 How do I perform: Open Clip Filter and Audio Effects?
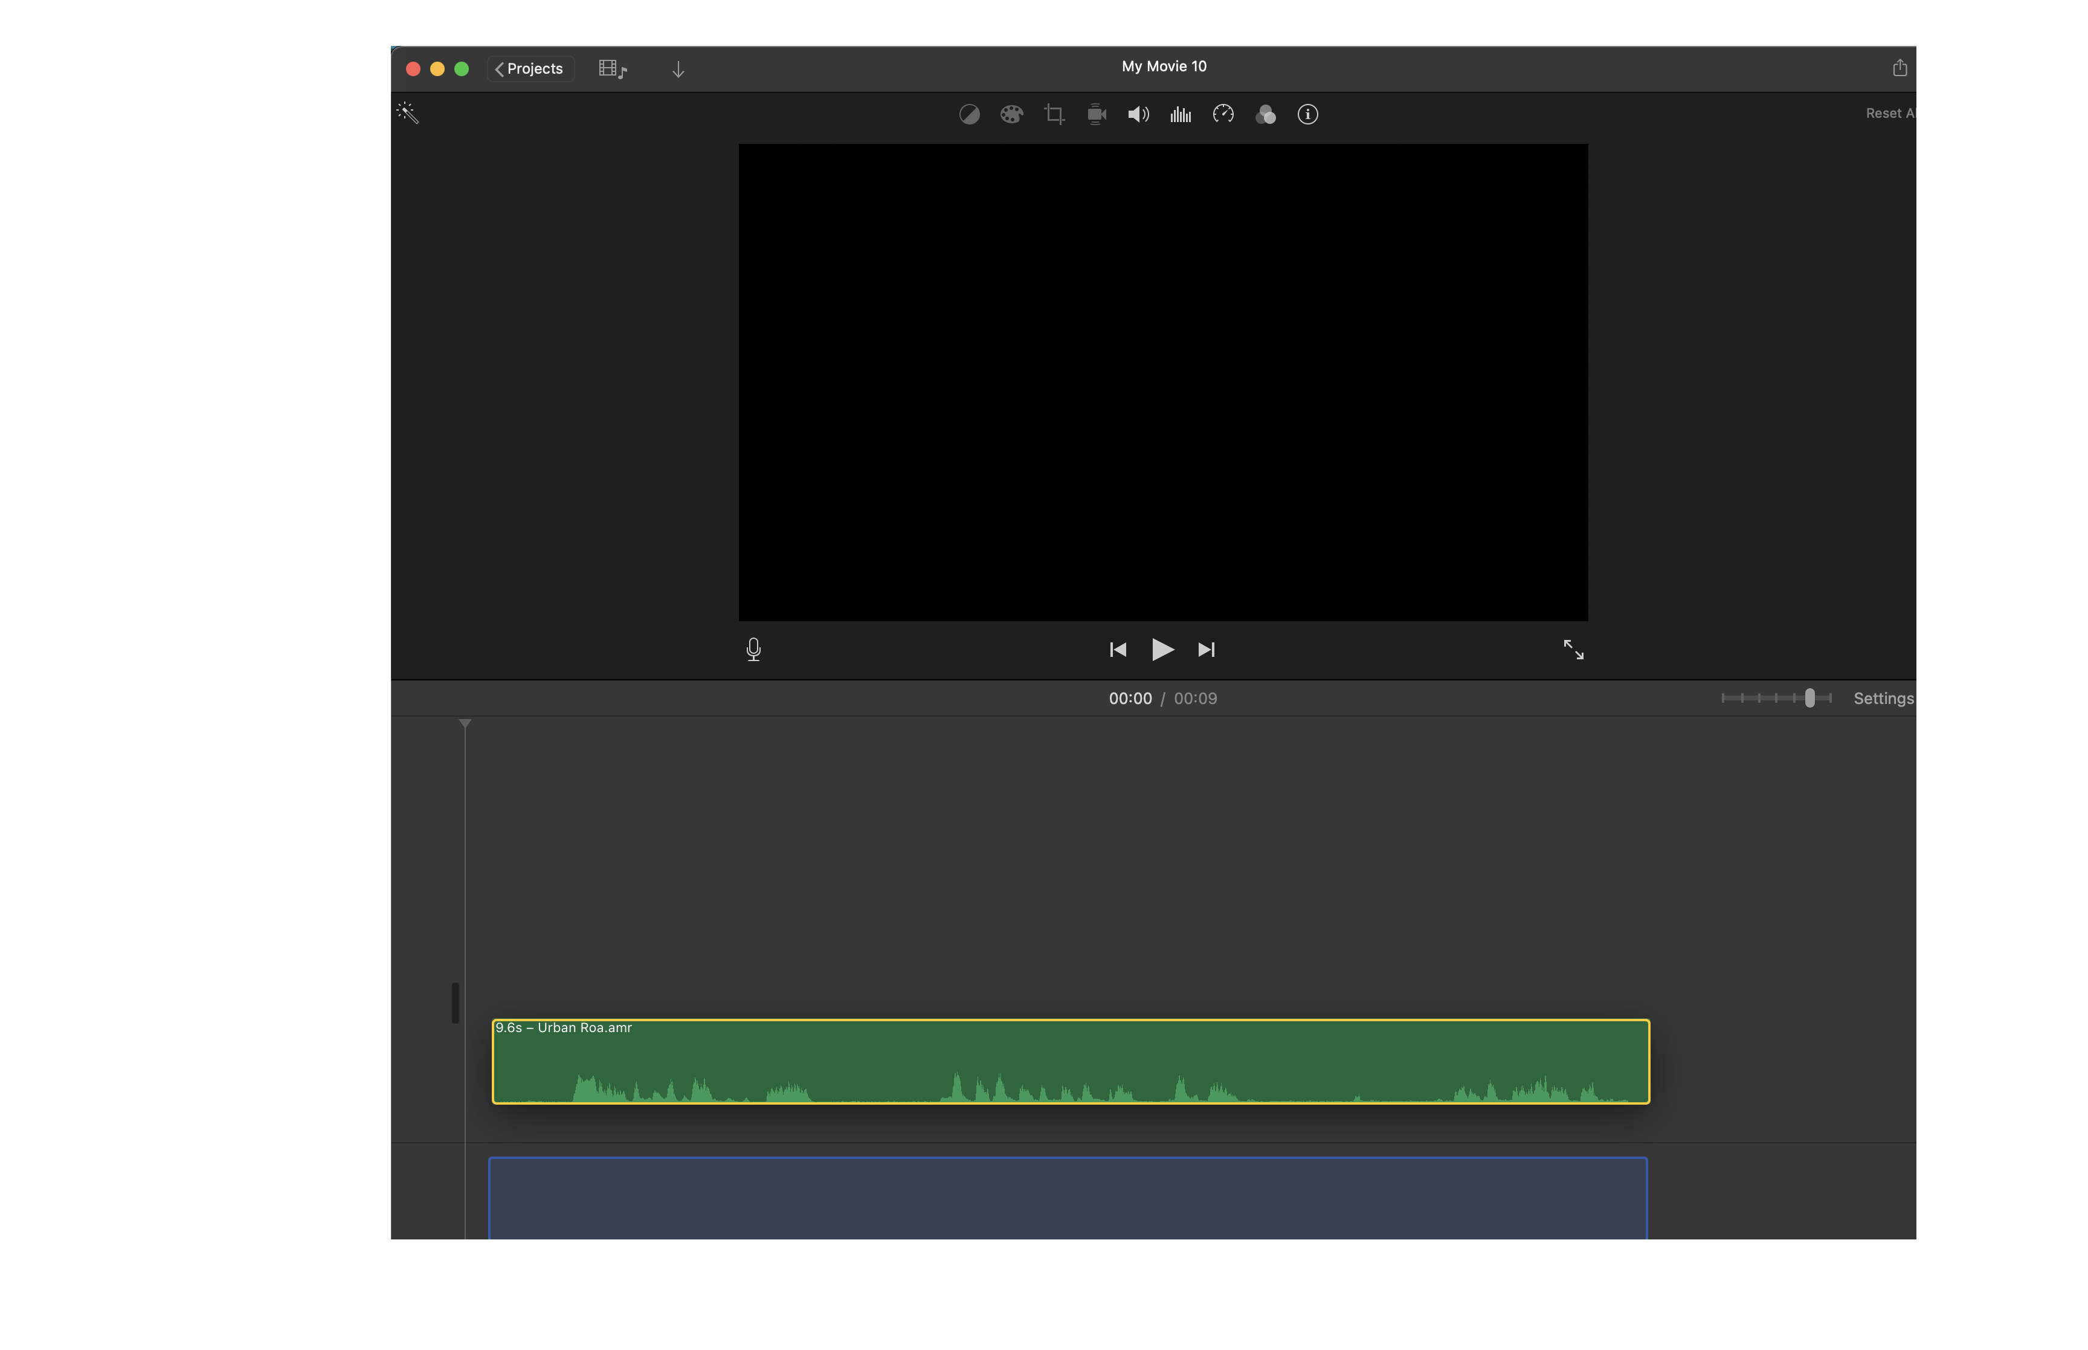[1265, 114]
